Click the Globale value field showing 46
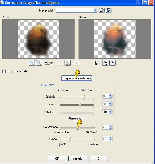Screen dimensions: 155x164 106,96
